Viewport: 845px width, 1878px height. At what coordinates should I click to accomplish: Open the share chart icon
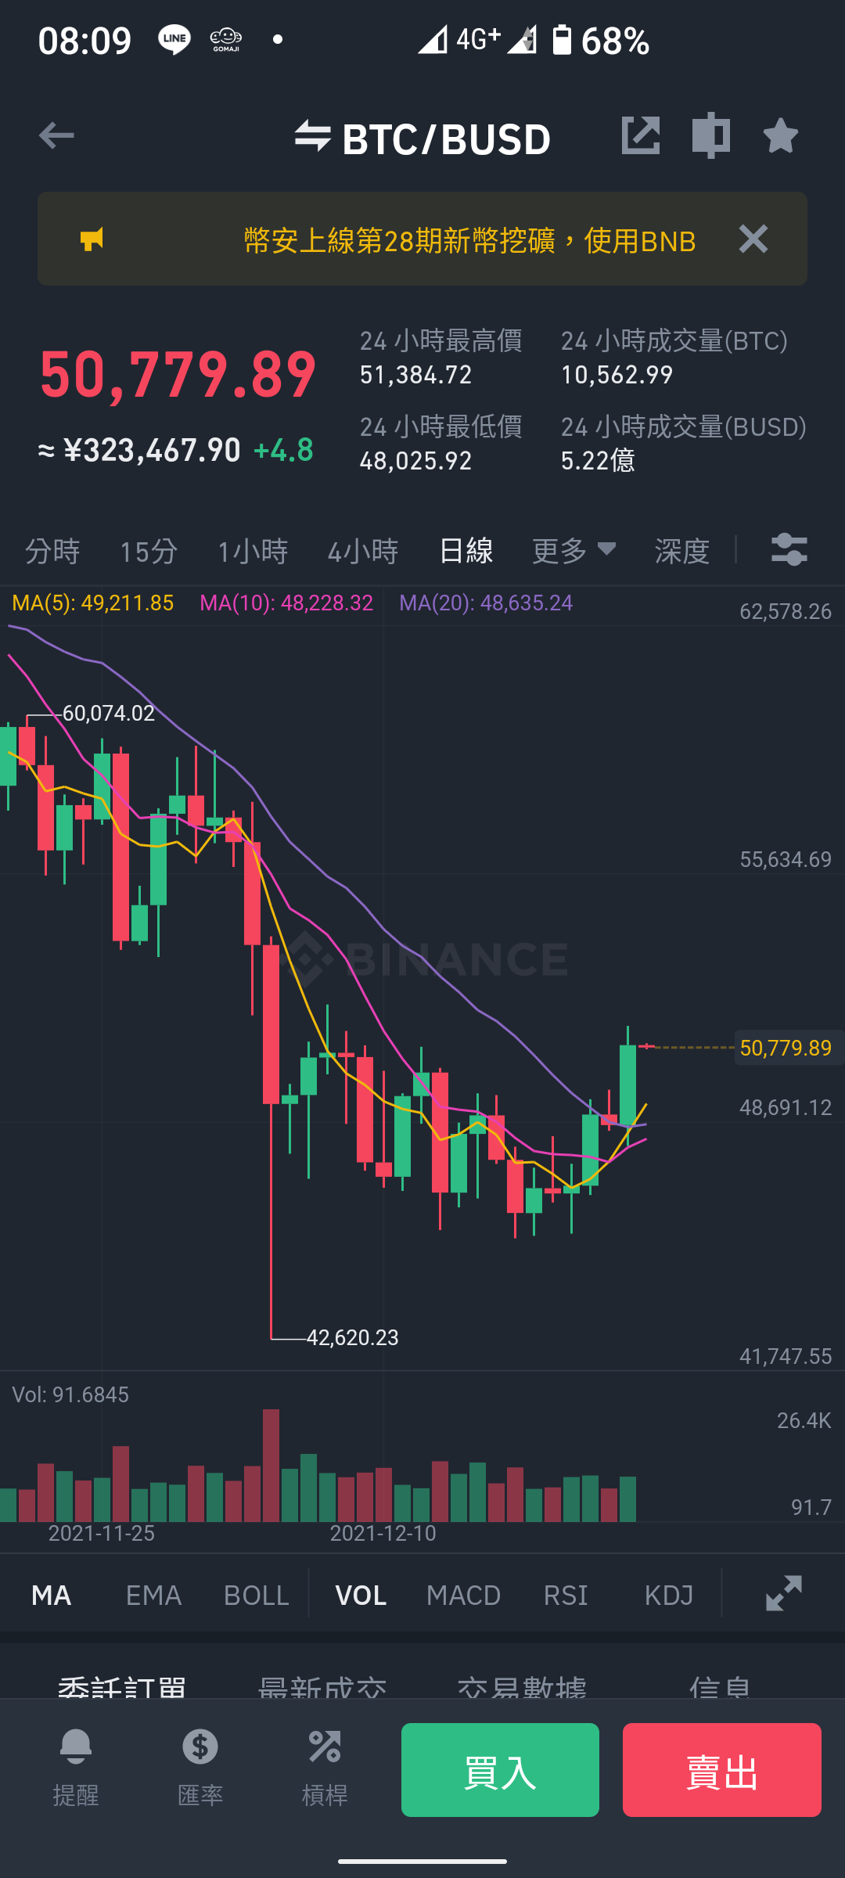641,135
